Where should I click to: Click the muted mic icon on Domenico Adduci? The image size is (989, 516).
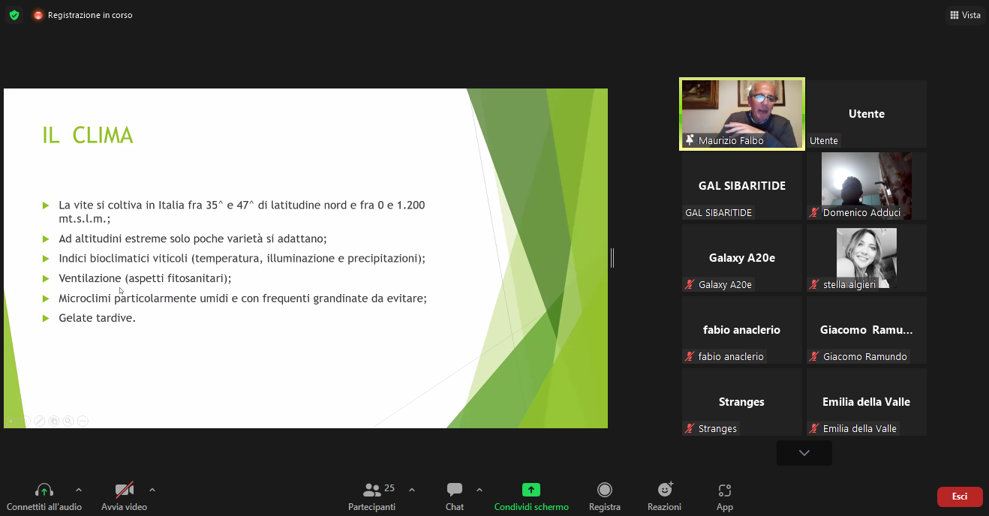click(814, 213)
